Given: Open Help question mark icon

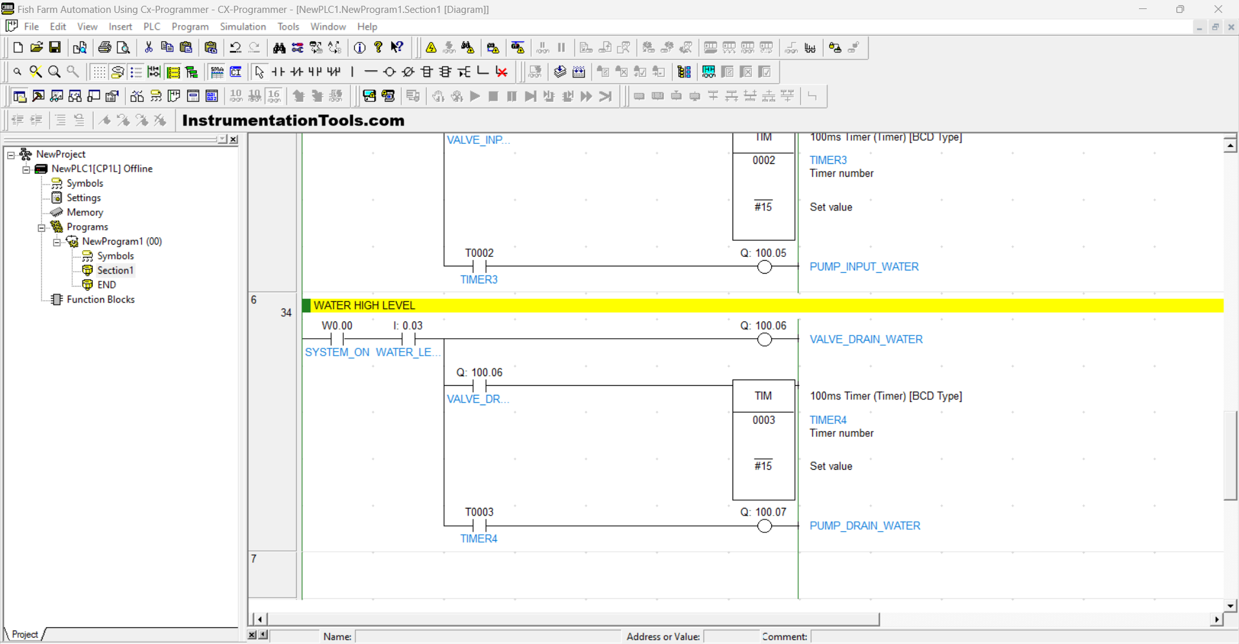Looking at the screenshot, I should [x=379, y=48].
